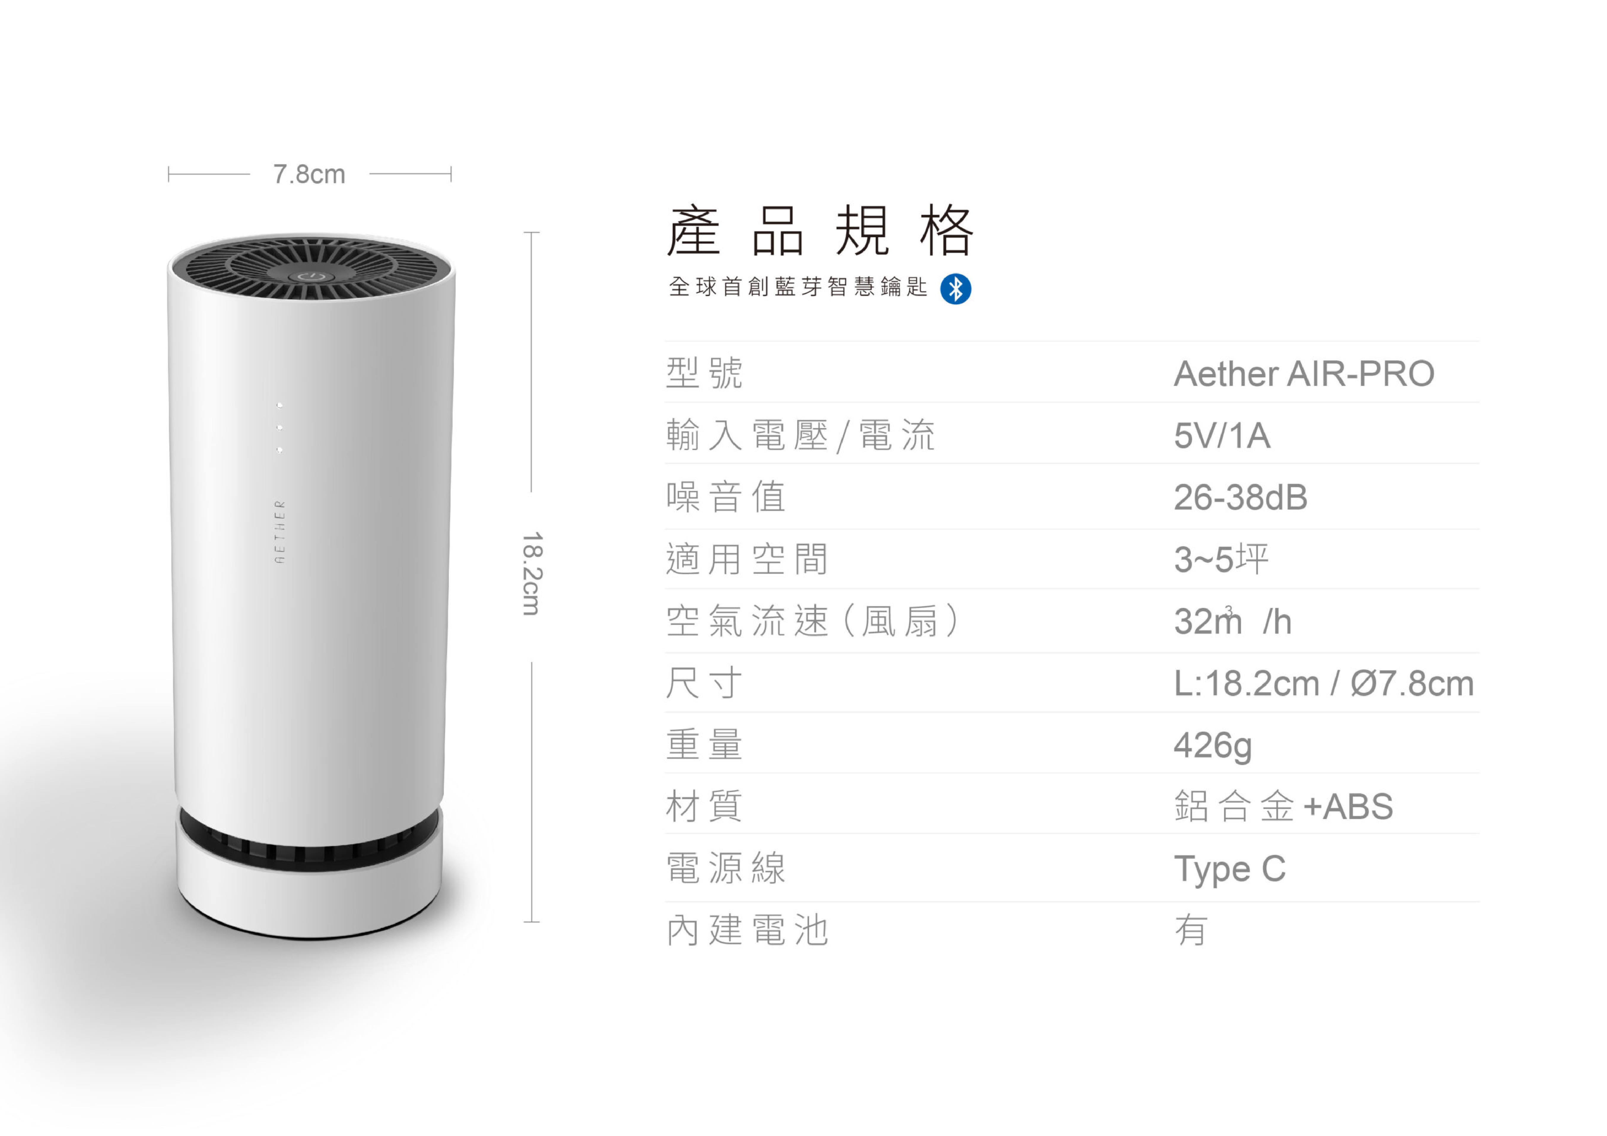Click the AETHER logo on the purifier body

(x=280, y=532)
